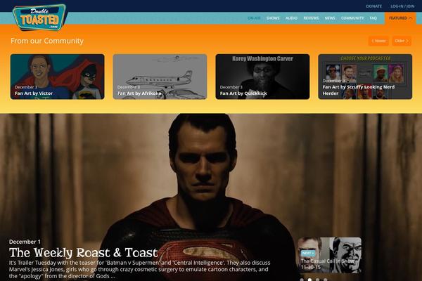Open Fan Art by Victor card
The height and width of the screenshot is (281, 422).
(x=58, y=77)
